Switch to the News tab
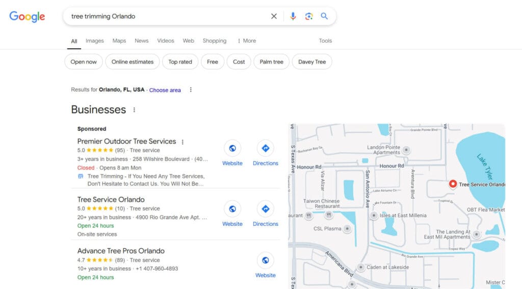 tap(142, 41)
